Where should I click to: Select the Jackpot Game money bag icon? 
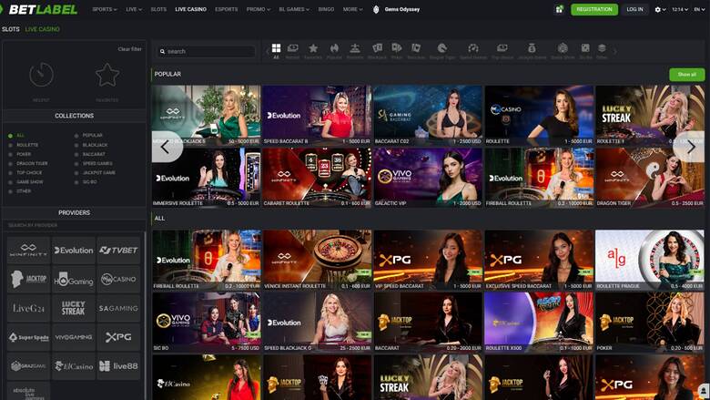[x=532, y=48]
